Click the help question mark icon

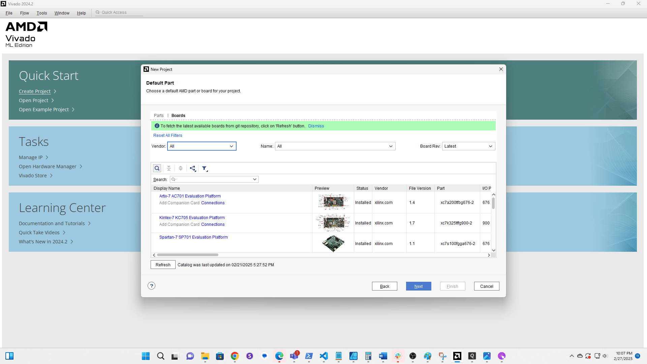coord(152,286)
